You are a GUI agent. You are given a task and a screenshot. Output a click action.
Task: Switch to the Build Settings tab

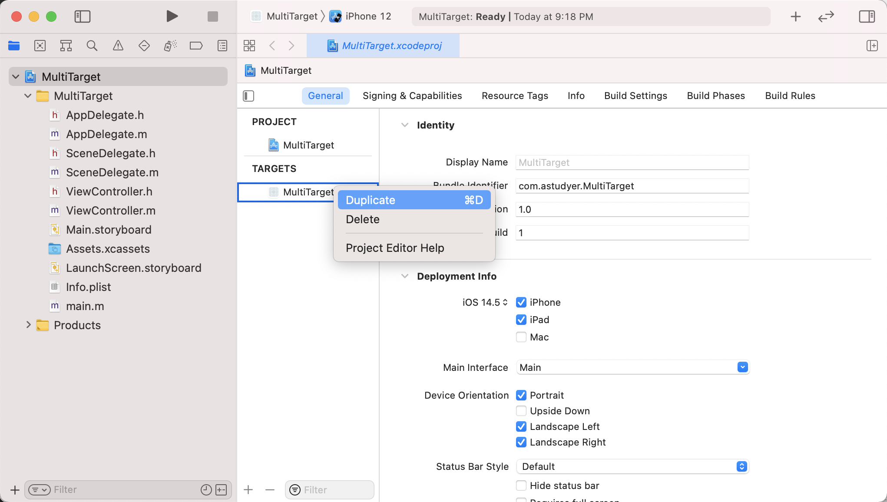(x=635, y=96)
